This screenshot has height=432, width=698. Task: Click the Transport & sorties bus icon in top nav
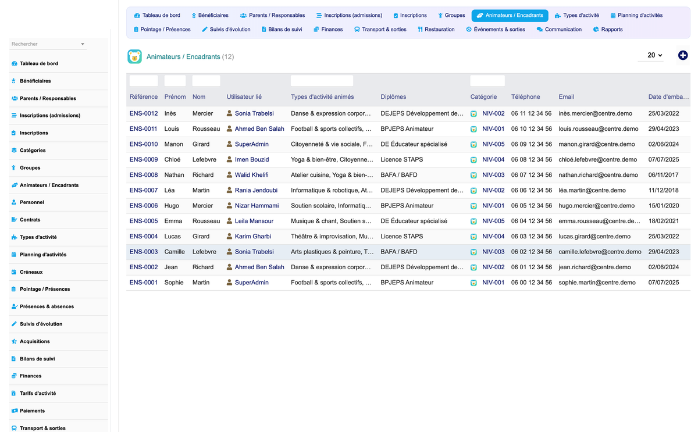[x=357, y=29]
